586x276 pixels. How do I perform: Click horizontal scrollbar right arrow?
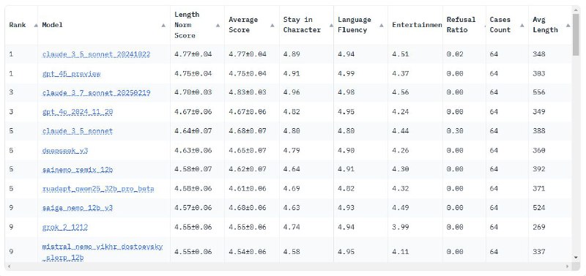point(567,266)
